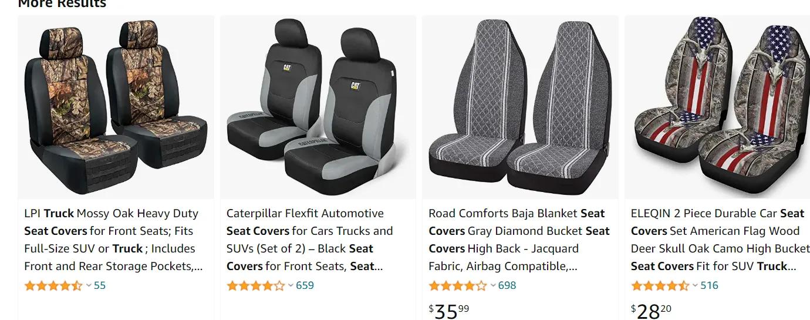Open the Road Comforts Baja Blanket seat cover image

(x=520, y=106)
